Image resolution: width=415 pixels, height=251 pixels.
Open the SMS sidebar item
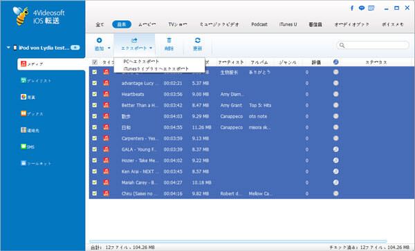[28, 147]
